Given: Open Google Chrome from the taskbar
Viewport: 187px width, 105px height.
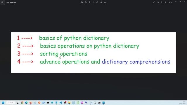Looking at the screenshot, I should click(22, 103).
